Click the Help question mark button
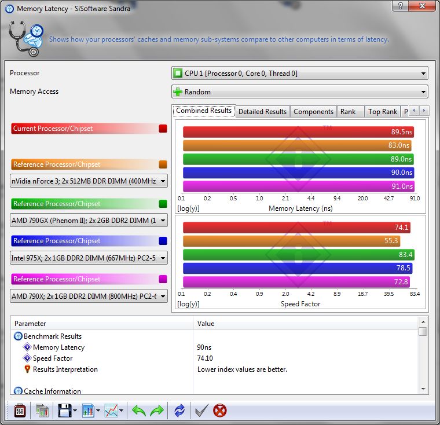The image size is (440, 425). pos(399,6)
